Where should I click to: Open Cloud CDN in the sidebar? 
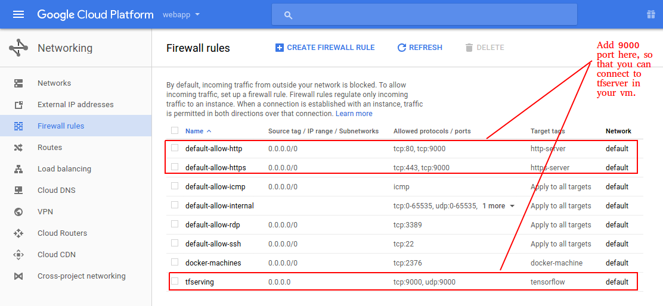[x=57, y=255]
